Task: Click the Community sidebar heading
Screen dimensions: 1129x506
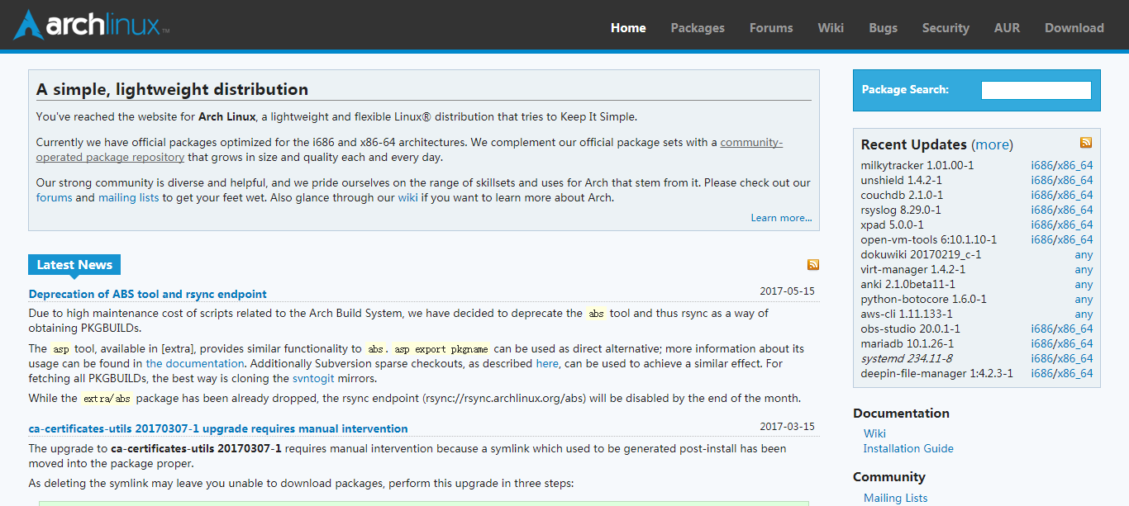Action: coord(889,476)
